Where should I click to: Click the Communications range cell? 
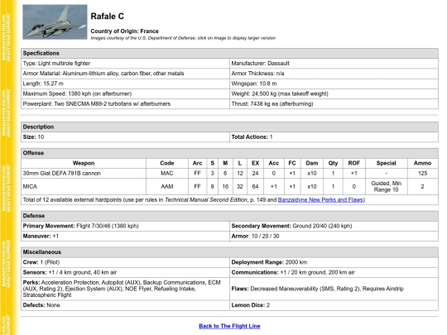334,273
